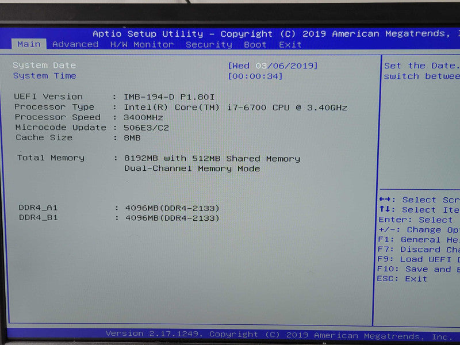The width and height of the screenshot is (460, 345).
Task: Click the Processor Type label
Action: tap(54, 107)
